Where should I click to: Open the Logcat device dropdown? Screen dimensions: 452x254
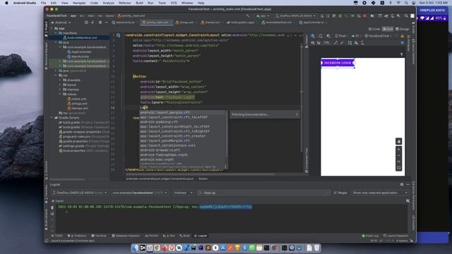pyautogui.click(x=80, y=193)
